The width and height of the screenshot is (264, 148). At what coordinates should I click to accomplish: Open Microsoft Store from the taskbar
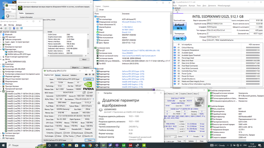tap(76, 145)
